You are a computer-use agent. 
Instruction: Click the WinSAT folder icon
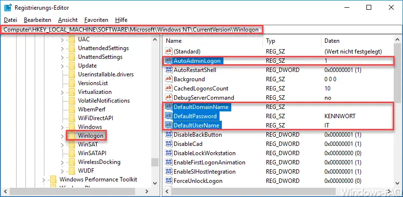pos(72,144)
